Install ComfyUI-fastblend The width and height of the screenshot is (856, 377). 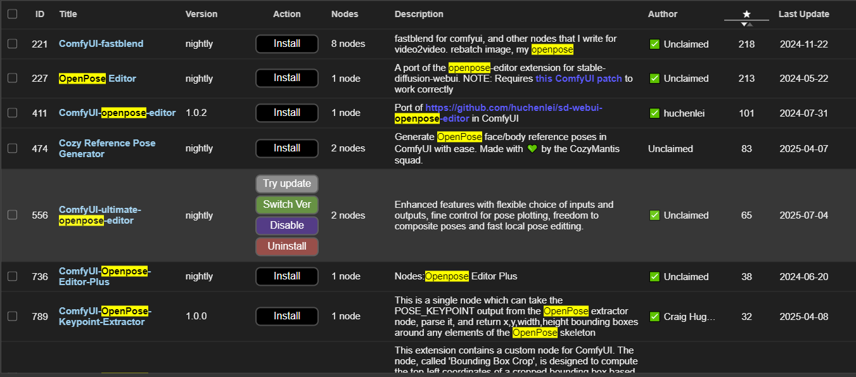[x=287, y=44]
